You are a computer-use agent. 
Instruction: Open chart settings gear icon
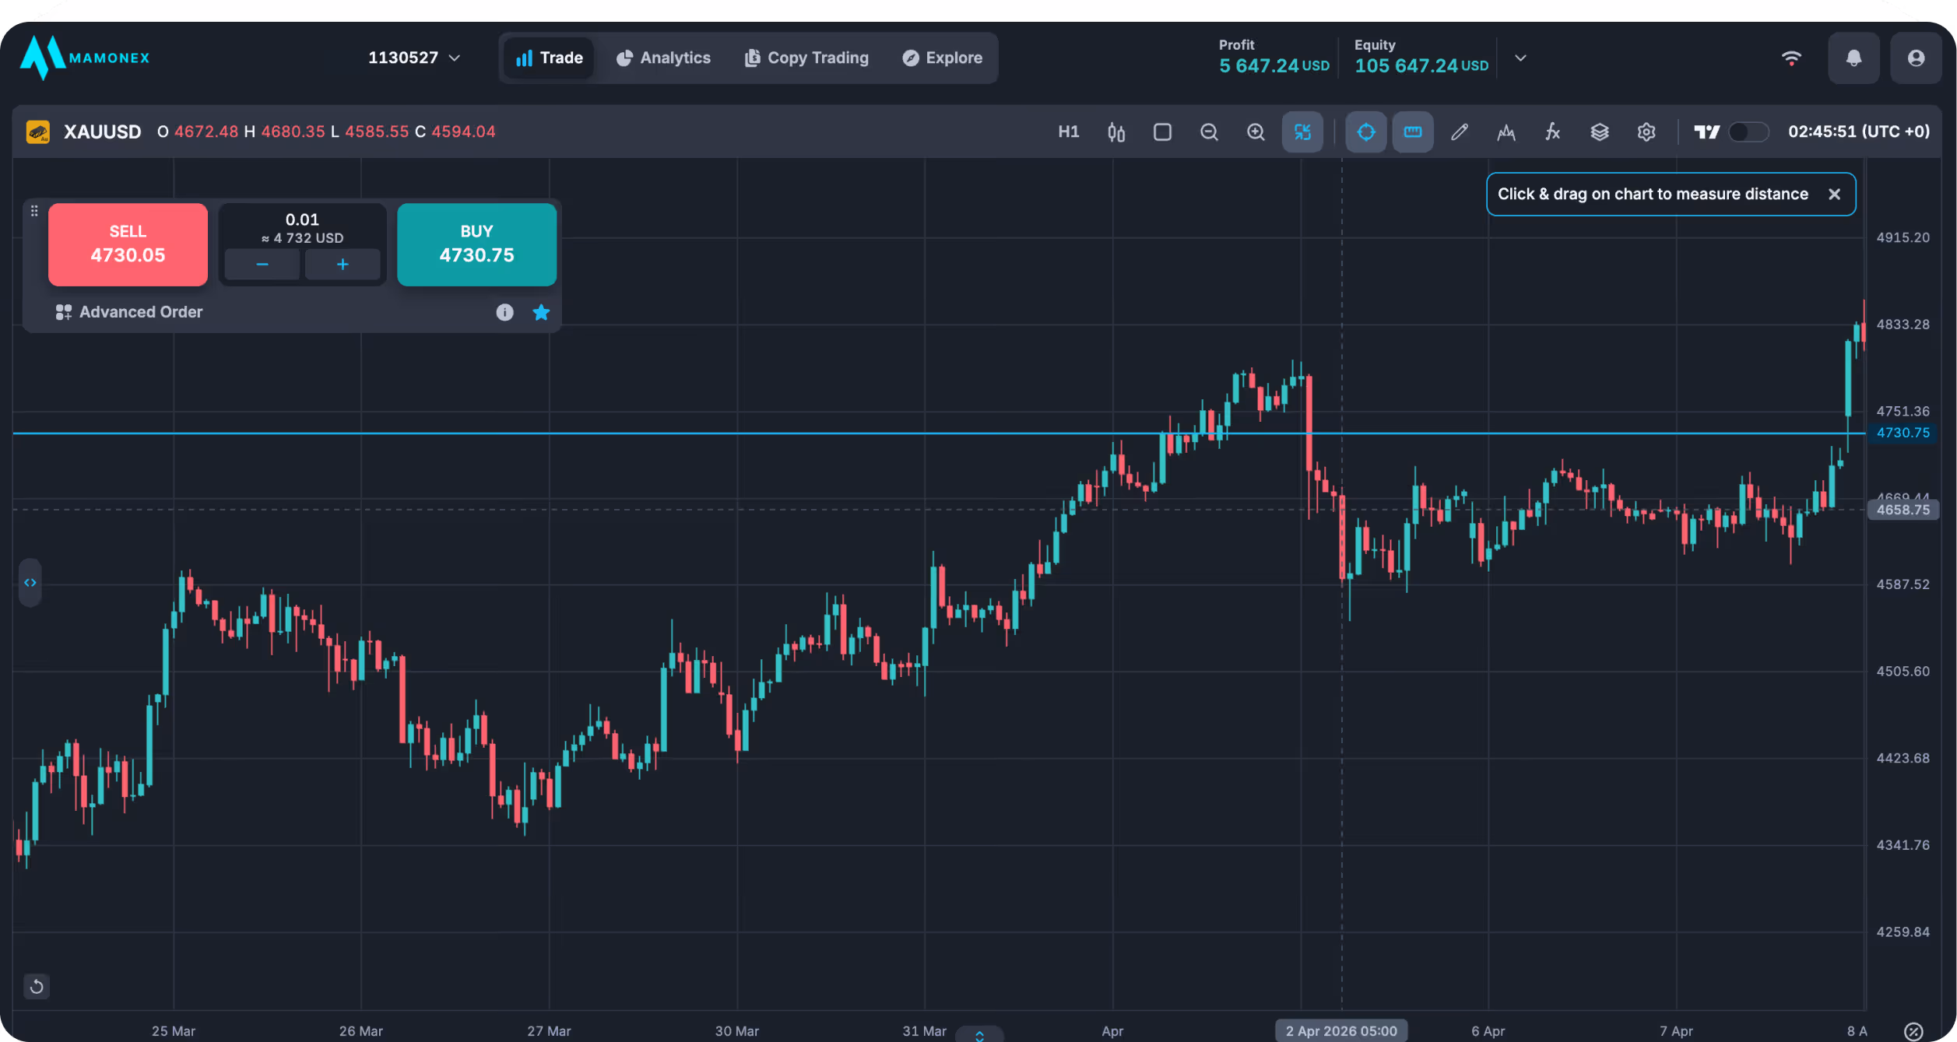(1646, 132)
